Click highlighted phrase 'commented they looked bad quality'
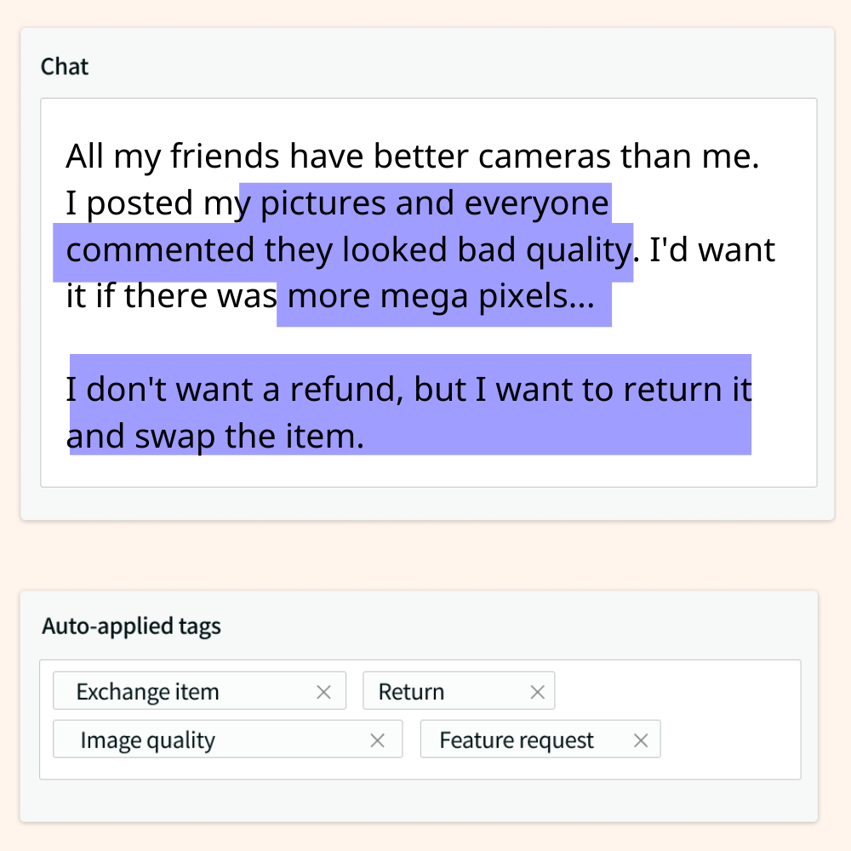The image size is (851, 851). tap(345, 250)
